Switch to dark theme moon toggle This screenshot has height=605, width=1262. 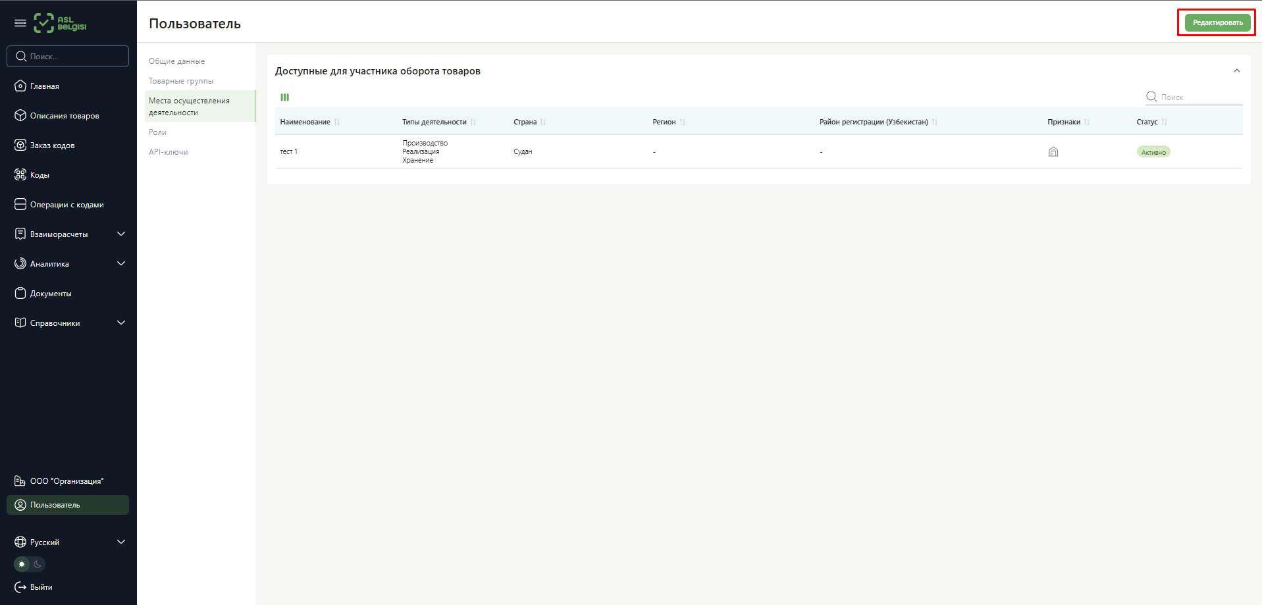click(38, 564)
